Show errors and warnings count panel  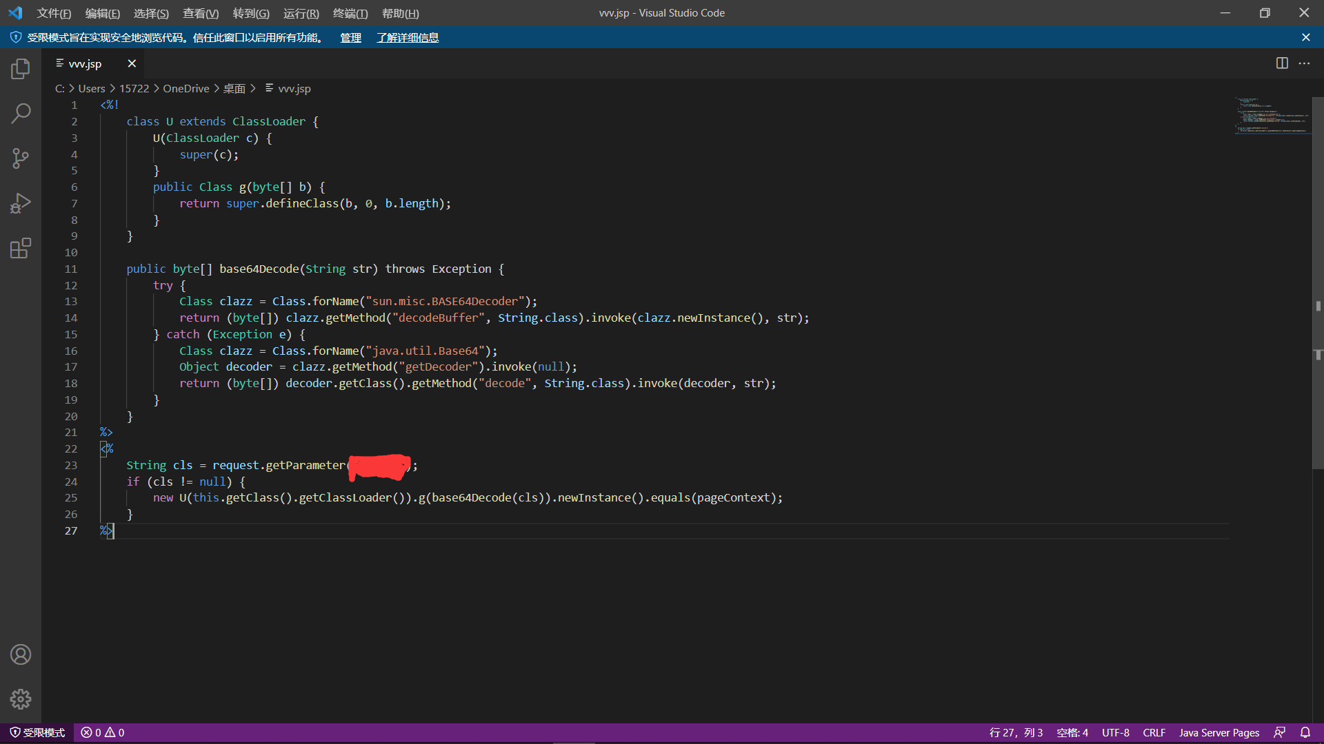click(103, 732)
